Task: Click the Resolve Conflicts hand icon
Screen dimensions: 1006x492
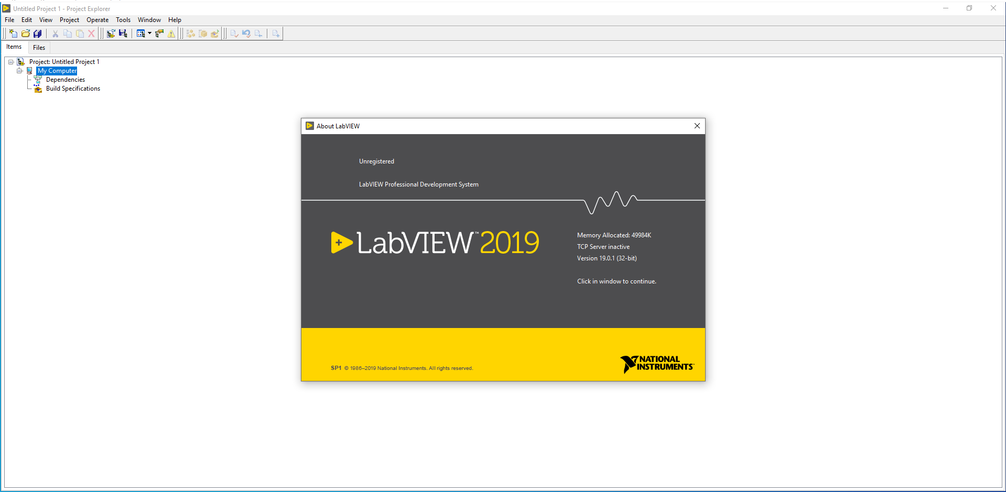Action: click(x=159, y=34)
